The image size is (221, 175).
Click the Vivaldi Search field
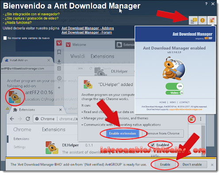[115, 68]
